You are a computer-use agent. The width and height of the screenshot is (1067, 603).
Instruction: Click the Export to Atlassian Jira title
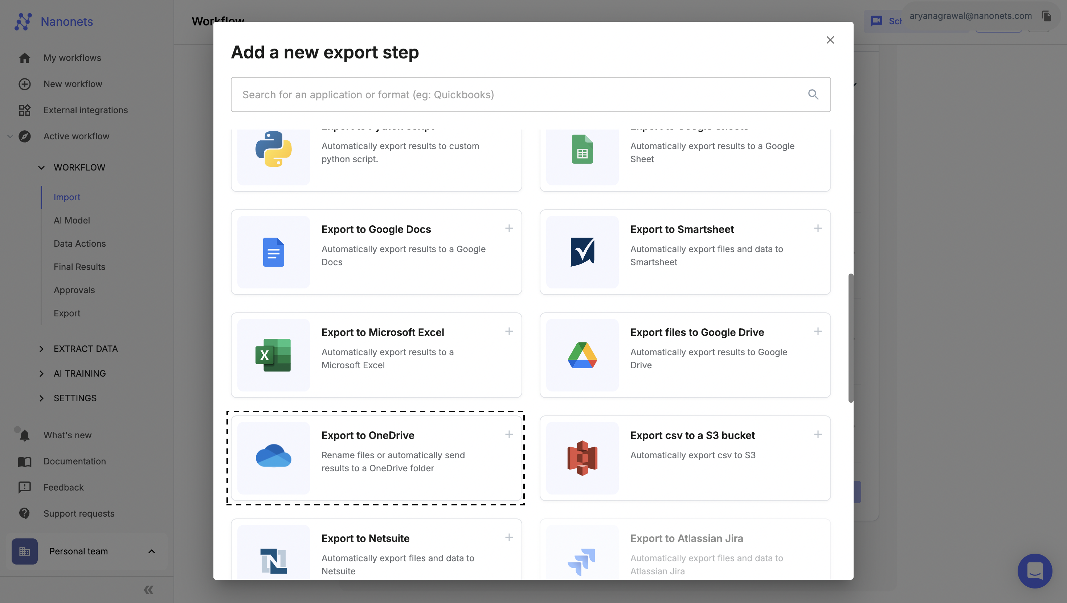[687, 538]
